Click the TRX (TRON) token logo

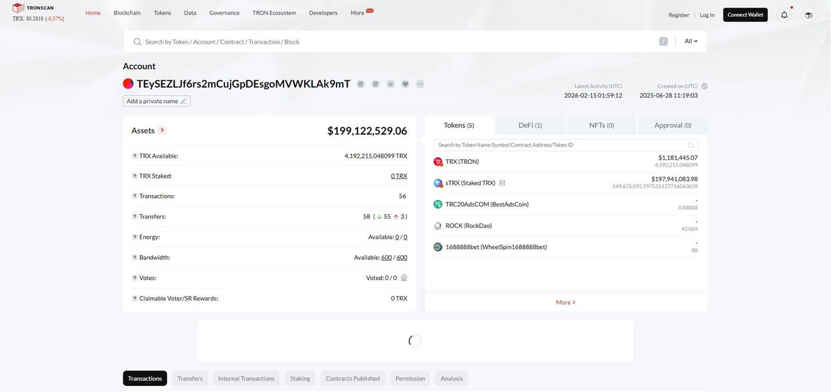438,162
